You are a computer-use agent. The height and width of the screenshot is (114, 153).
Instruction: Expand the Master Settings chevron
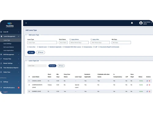tap(19, 63)
